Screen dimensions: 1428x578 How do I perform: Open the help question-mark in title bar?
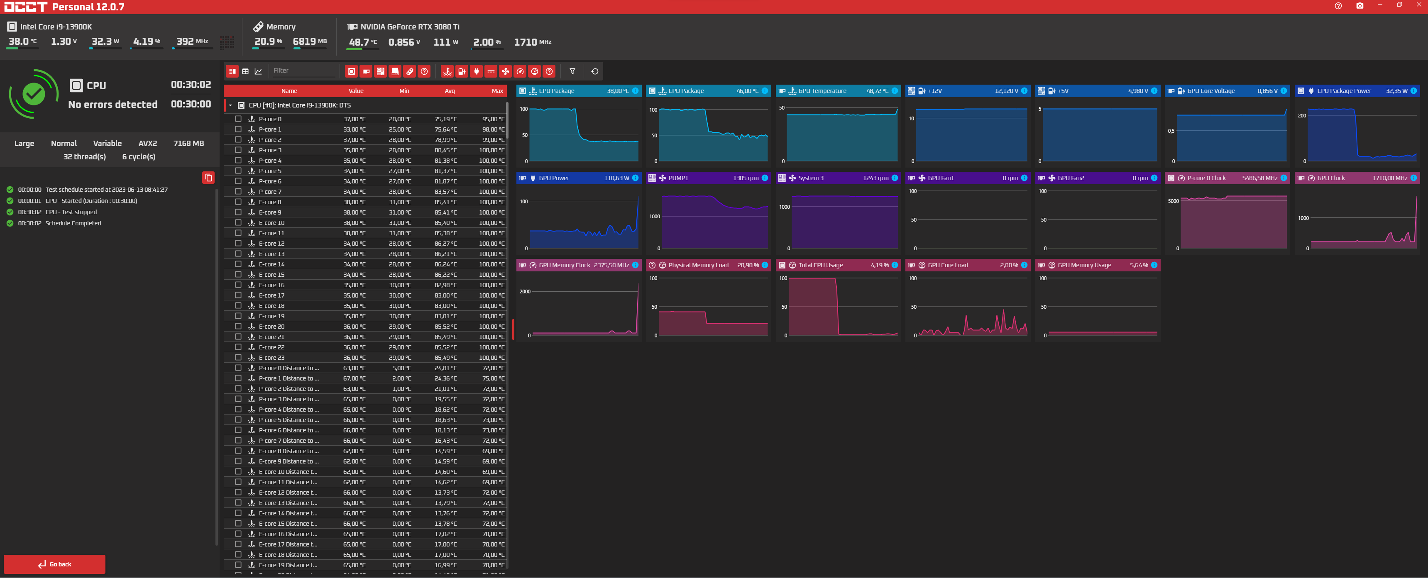tap(1338, 6)
